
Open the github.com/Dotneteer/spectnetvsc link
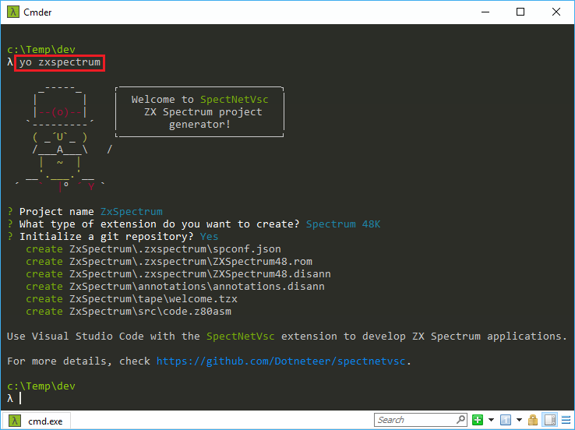(x=281, y=361)
